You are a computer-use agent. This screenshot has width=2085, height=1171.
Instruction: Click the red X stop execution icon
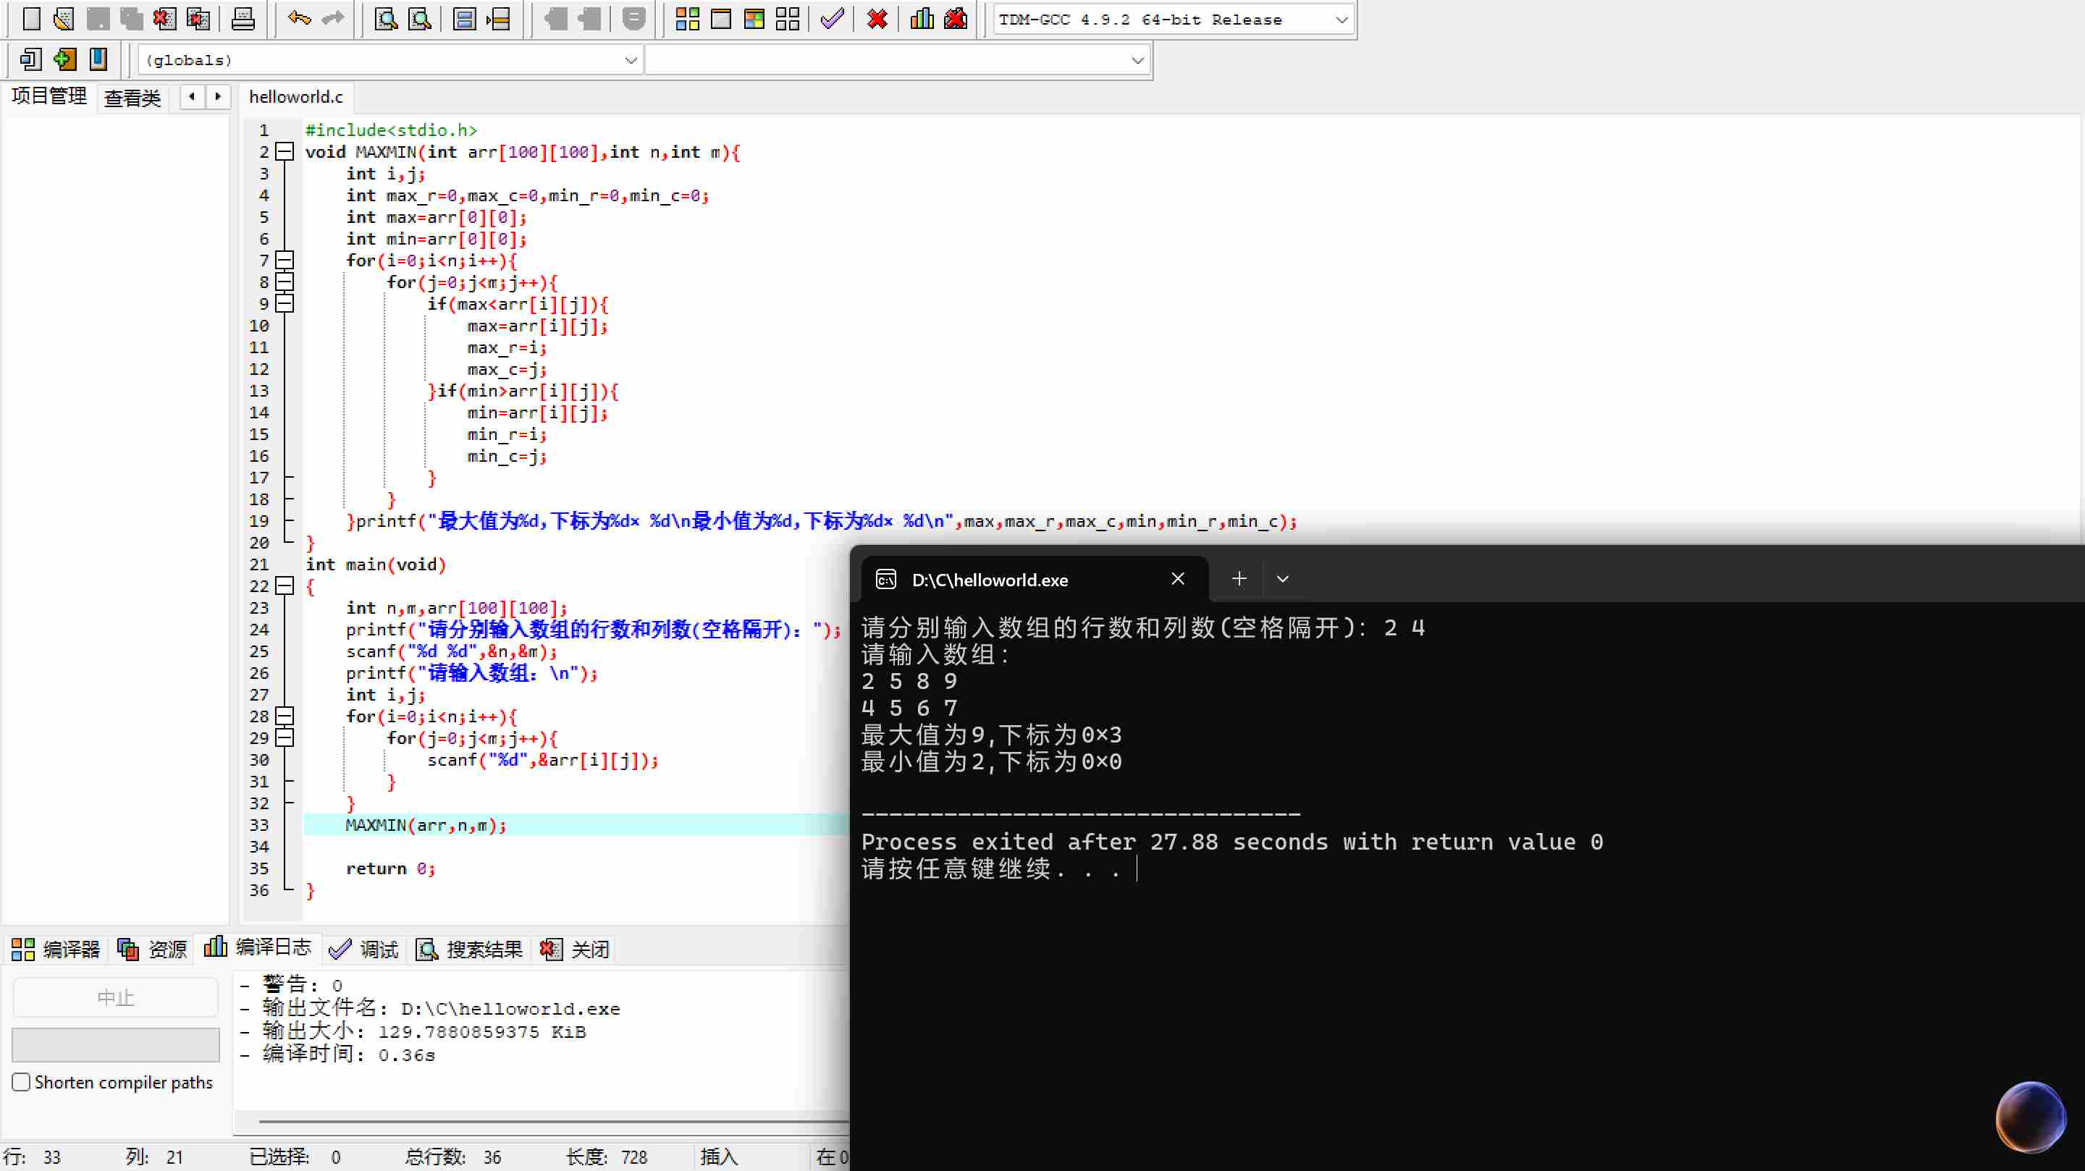tap(877, 18)
